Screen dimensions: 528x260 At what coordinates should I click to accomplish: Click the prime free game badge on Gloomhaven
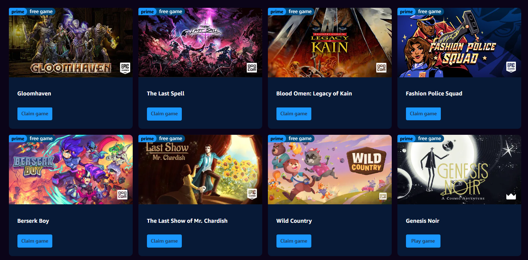tap(32, 12)
